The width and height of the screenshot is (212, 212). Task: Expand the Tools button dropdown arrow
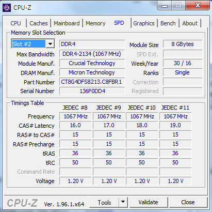(123, 202)
